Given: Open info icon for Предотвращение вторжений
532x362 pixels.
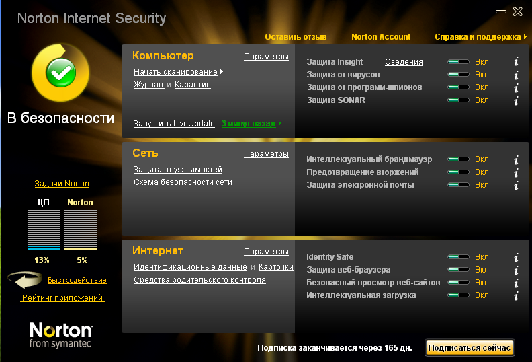Looking at the screenshot, I should coord(516,173).
